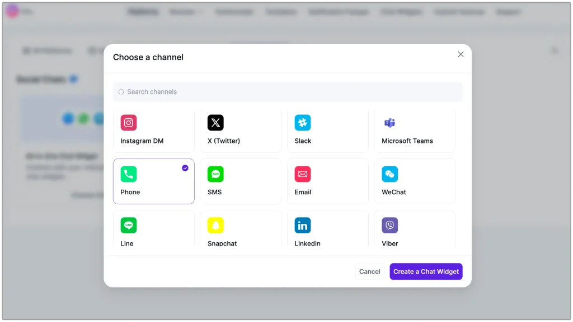This screenshot has width=573, height=322.
Task: Click the "Instagram DM" label
Action: [142, 141]
